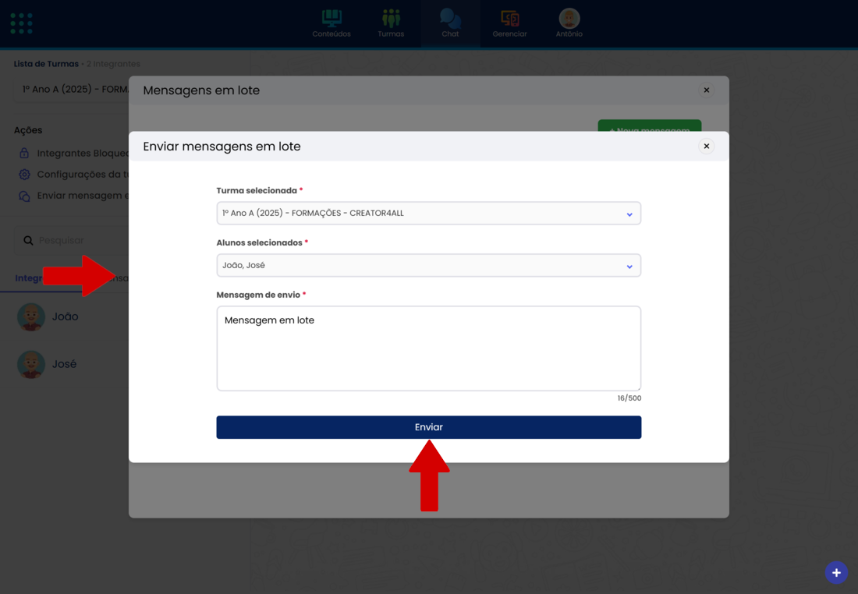Open the apps grid menu icon

pos(21,23)
